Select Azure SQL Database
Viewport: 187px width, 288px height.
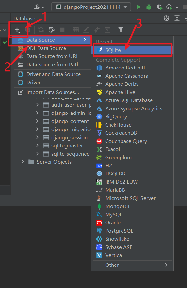132,100
